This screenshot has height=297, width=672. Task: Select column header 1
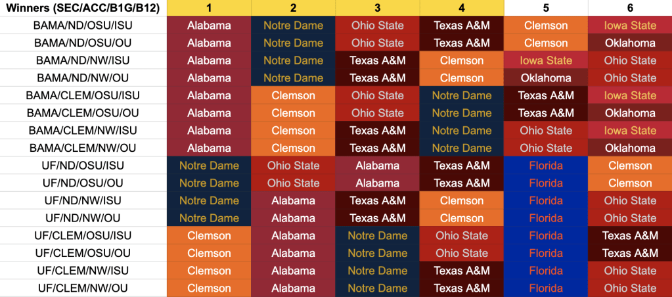point(209,8)
